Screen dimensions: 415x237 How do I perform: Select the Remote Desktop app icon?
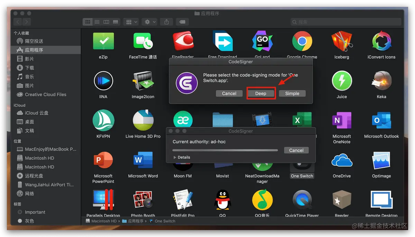[x=381, y=200]
